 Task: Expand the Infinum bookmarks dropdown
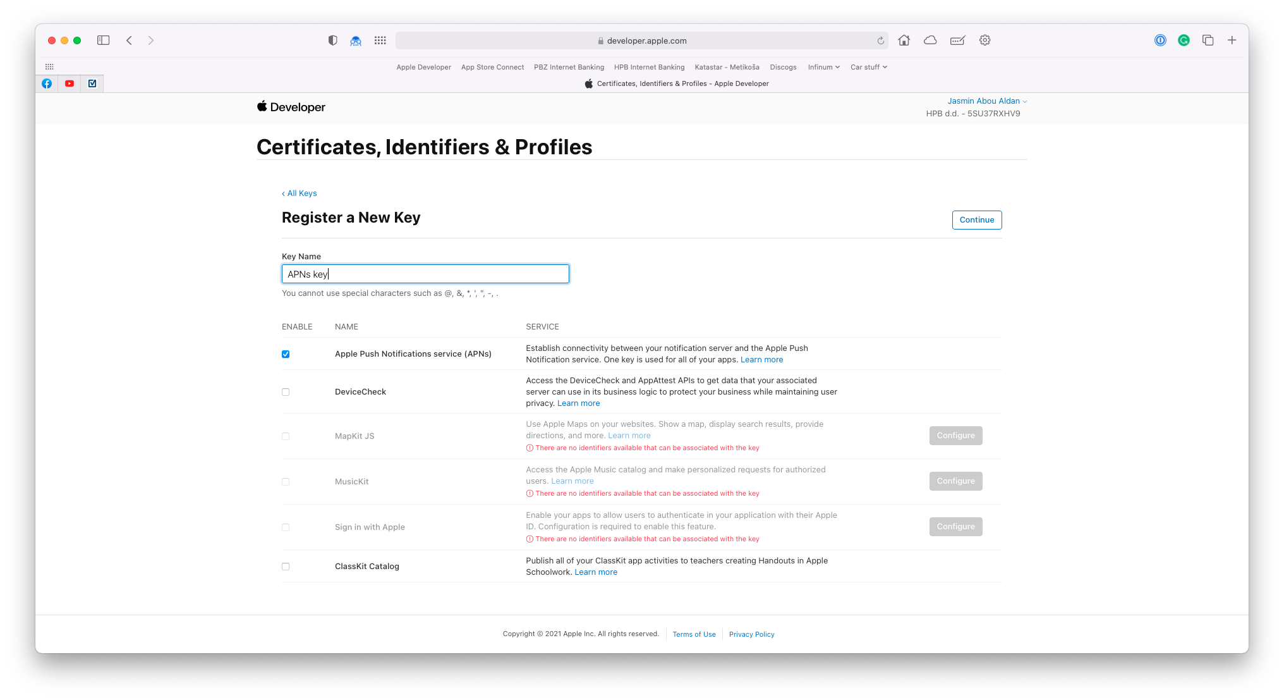(x=823, y=67)
